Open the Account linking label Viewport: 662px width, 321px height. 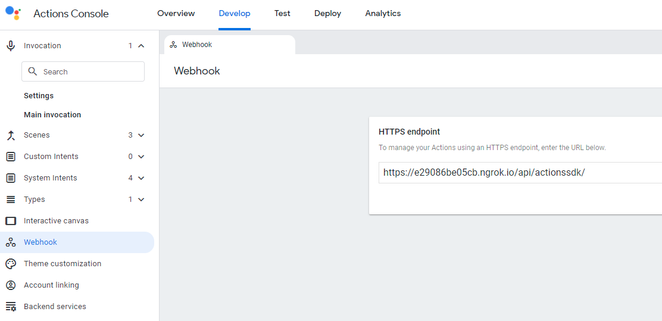coord(52,285)
